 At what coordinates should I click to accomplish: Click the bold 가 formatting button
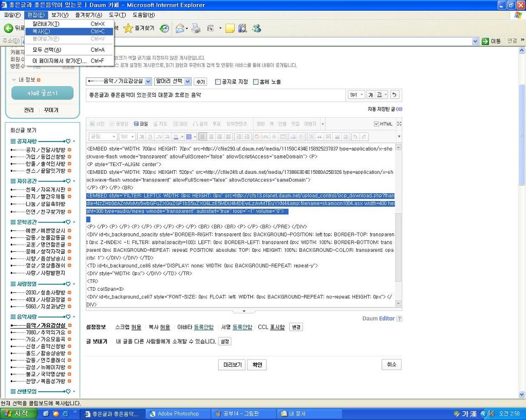[x=142, y=136]
